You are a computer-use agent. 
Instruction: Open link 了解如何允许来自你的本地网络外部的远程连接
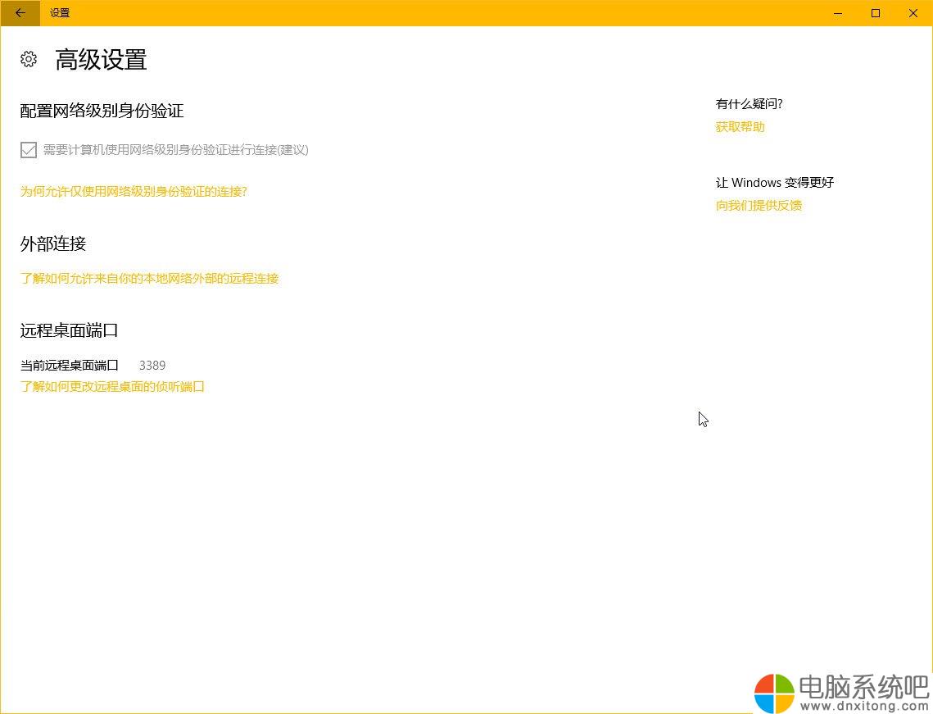point(149,278)
